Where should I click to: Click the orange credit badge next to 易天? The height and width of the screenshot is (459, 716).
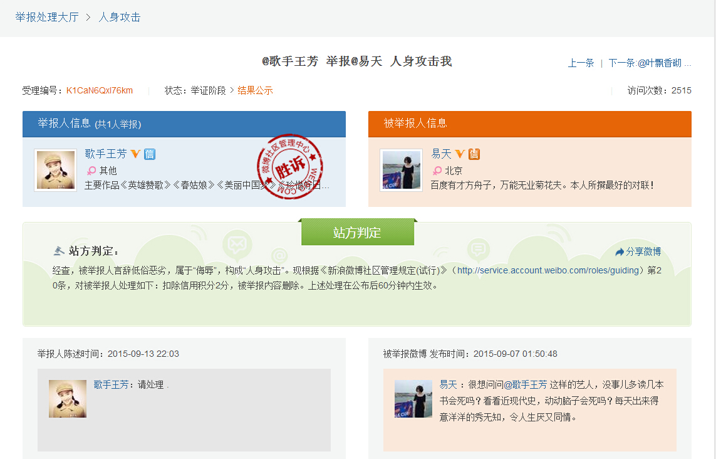point(474,154)
